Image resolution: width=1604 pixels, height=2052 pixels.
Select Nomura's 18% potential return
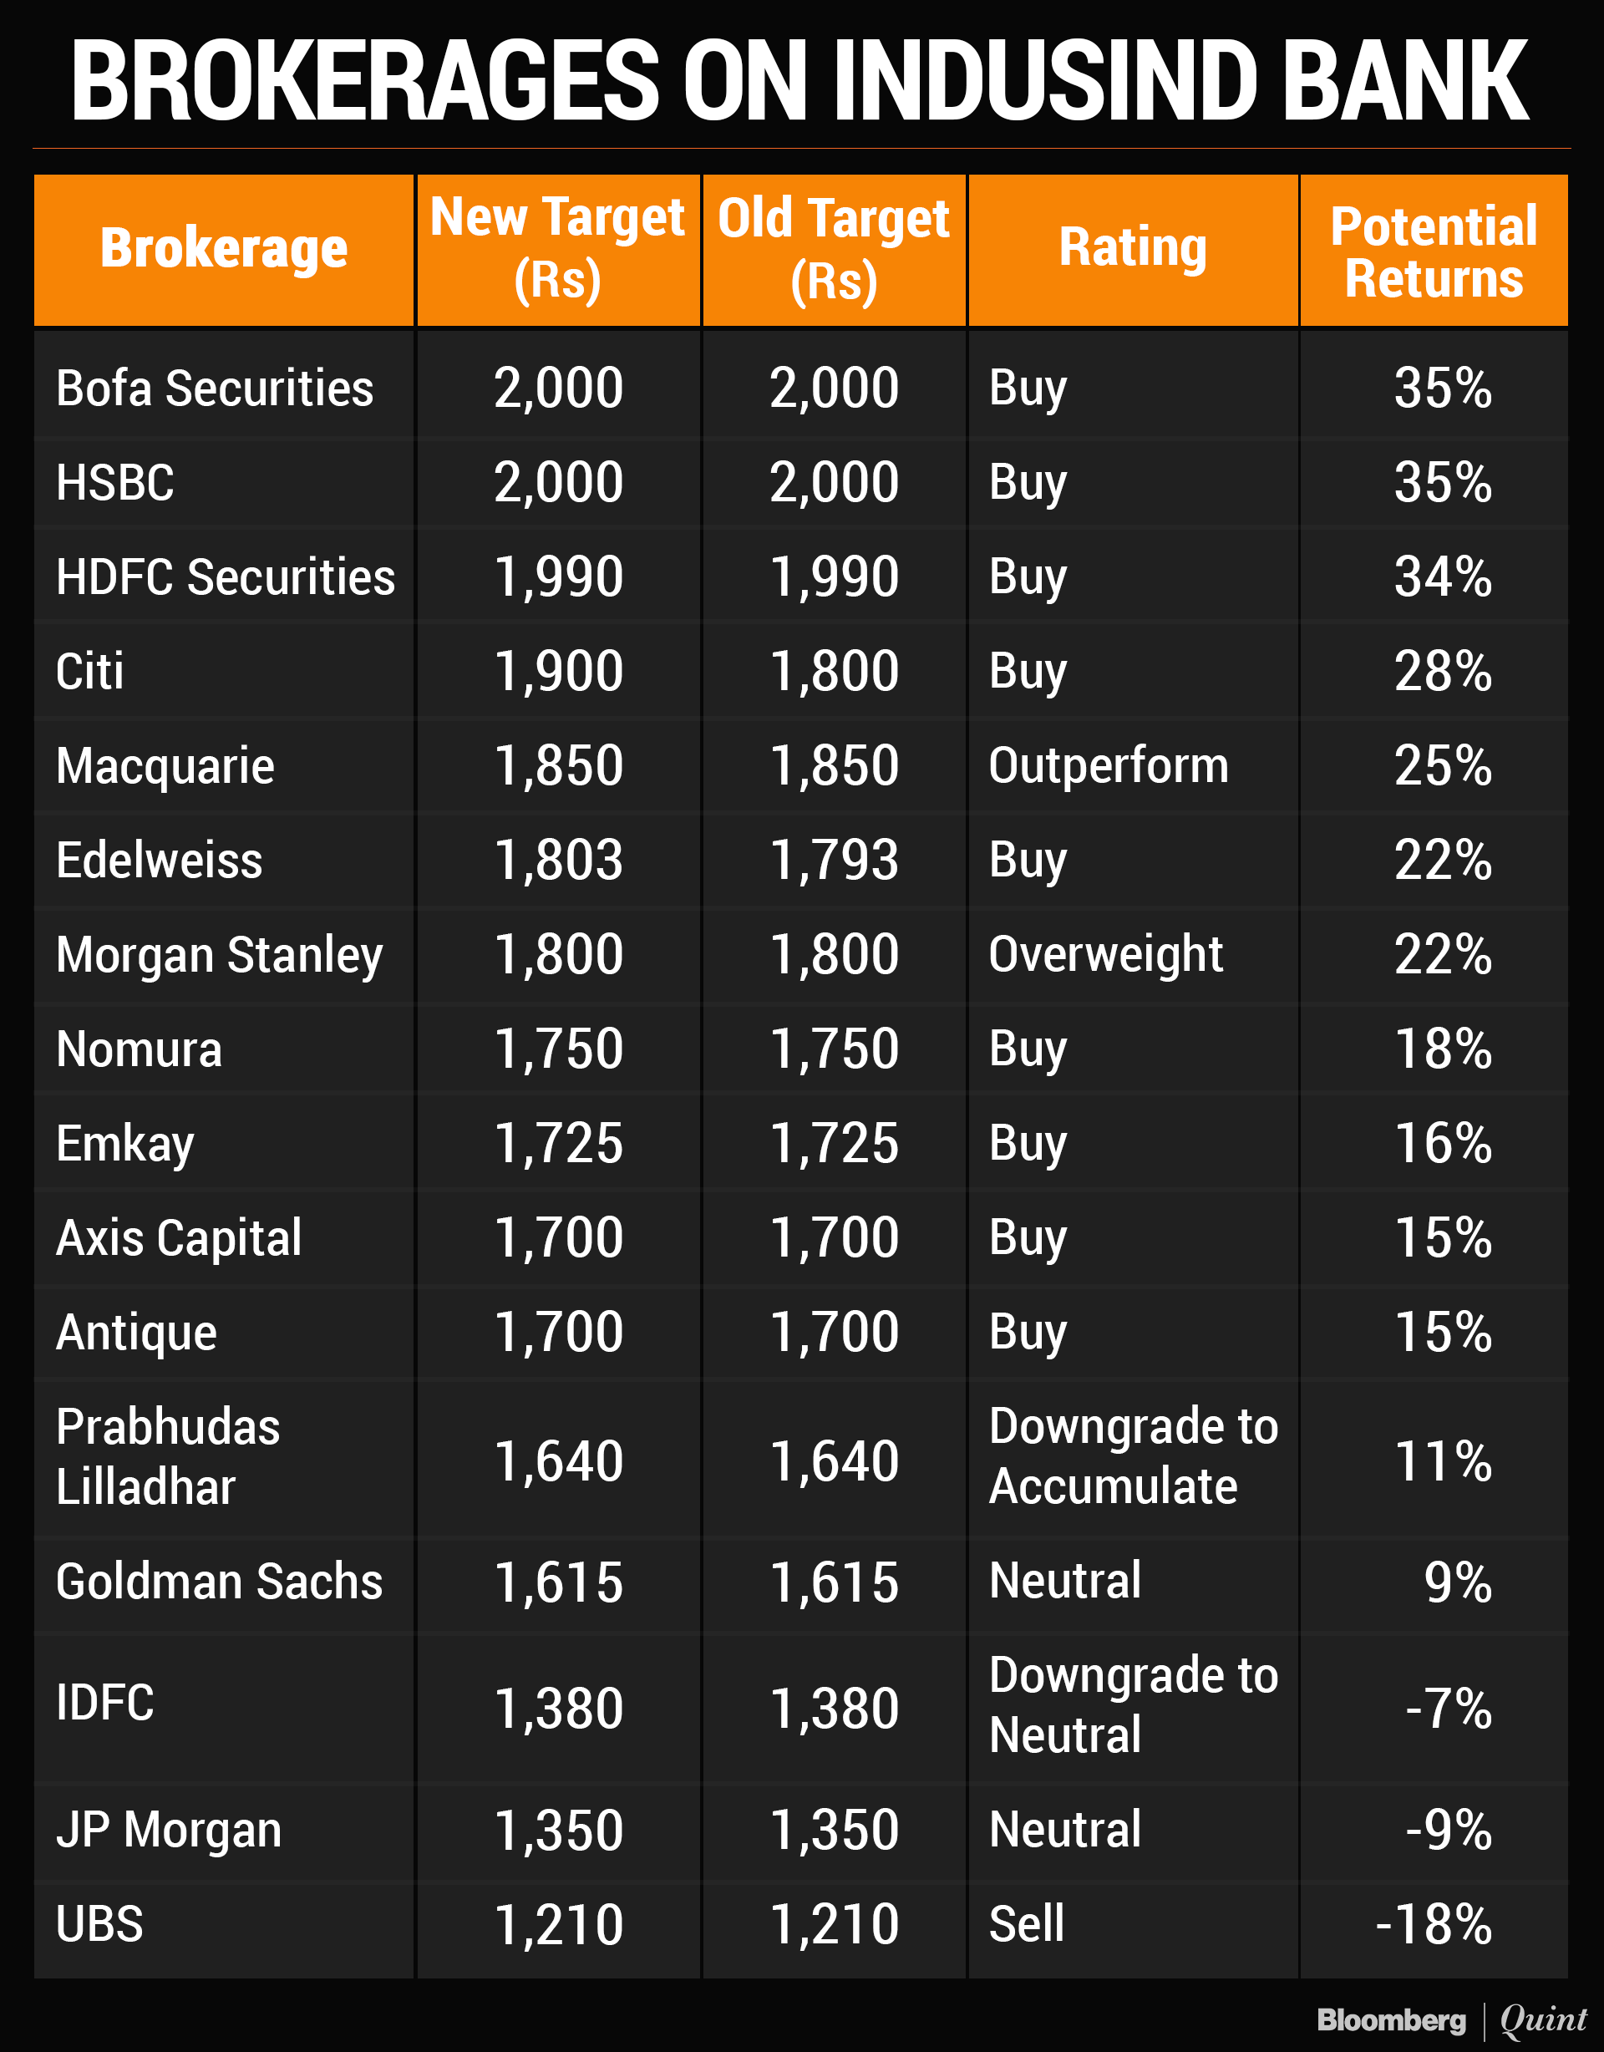pyautogui.click(x=1443, y=1049)
